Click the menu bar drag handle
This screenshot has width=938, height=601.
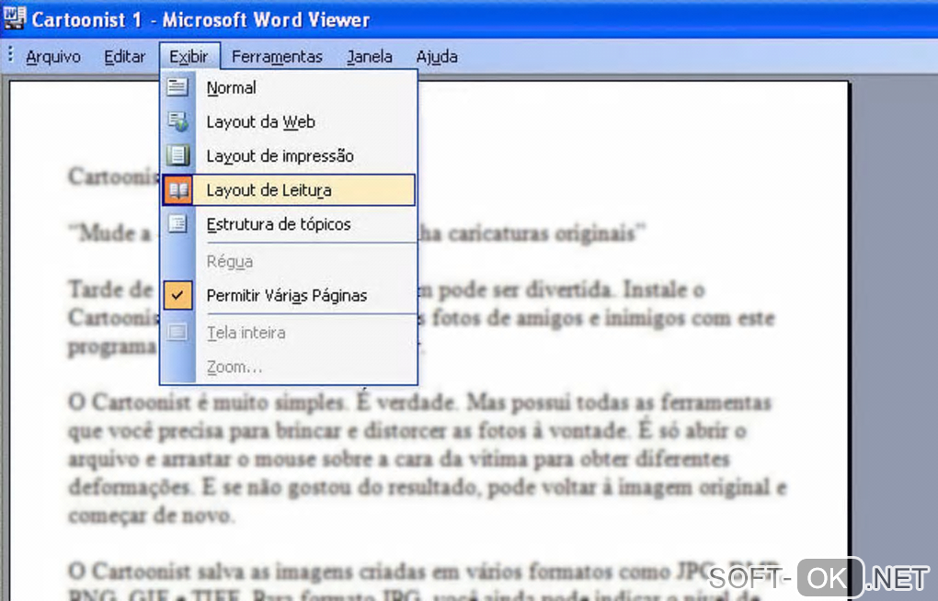[x=10, y=55]
